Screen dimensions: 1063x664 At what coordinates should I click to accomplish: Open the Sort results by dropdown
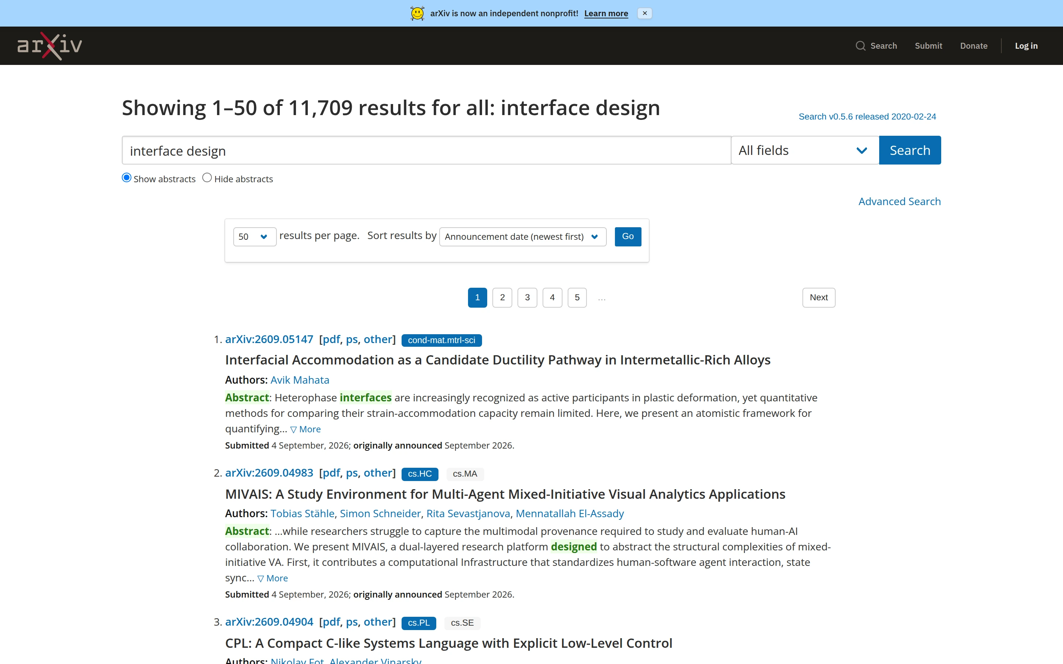pos(523,237)
